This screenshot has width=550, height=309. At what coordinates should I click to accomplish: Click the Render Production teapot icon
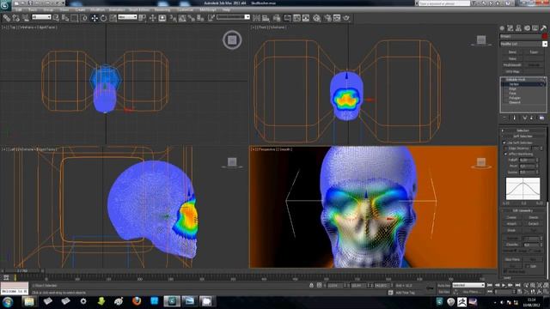pyautogui.click(x=346, y=18)
